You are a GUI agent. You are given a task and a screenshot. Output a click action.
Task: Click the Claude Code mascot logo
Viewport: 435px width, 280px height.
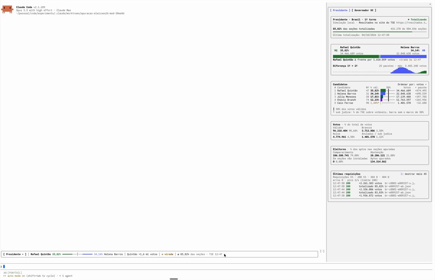coord(7,9)
